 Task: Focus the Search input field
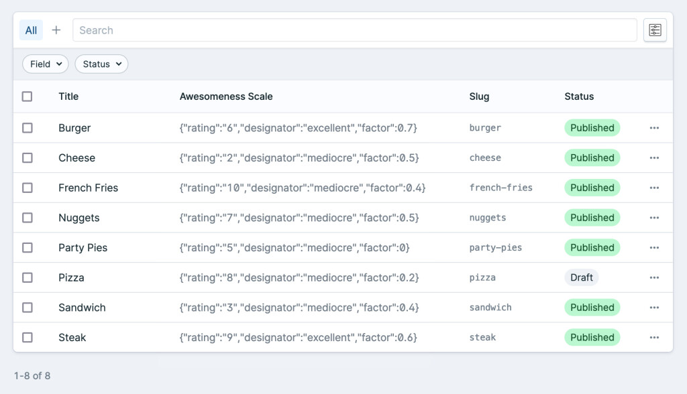[x=354, y=30]
